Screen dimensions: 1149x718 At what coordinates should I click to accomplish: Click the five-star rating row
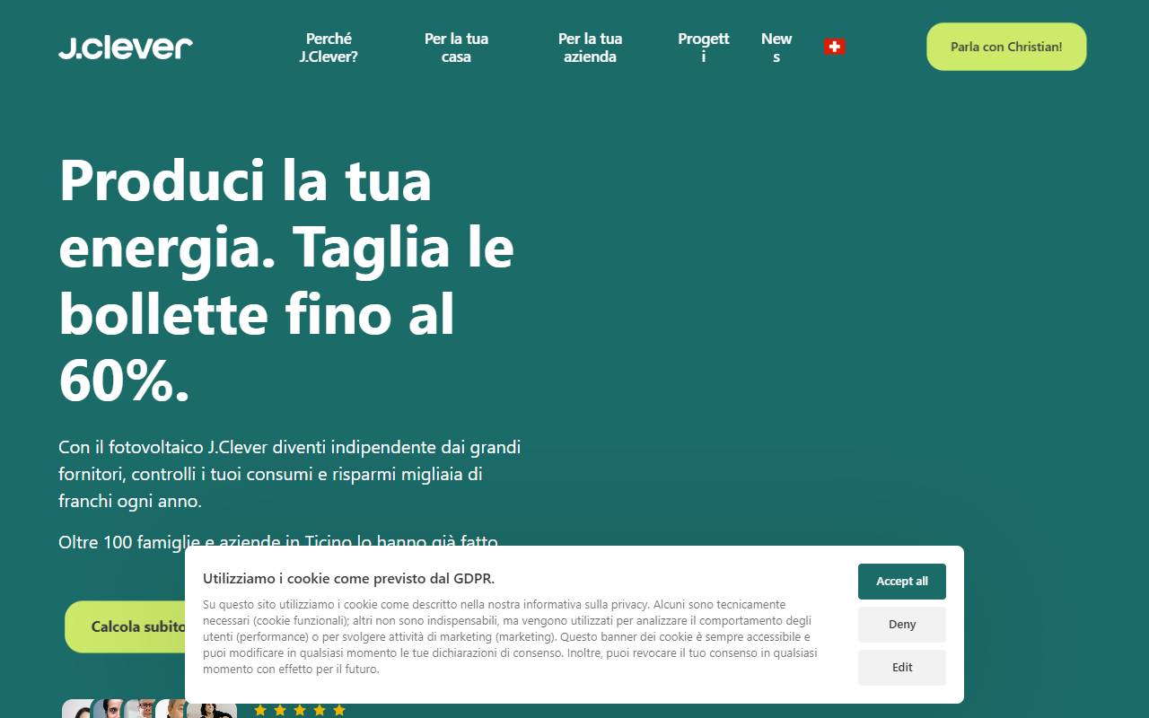click(x=300, y=710)
